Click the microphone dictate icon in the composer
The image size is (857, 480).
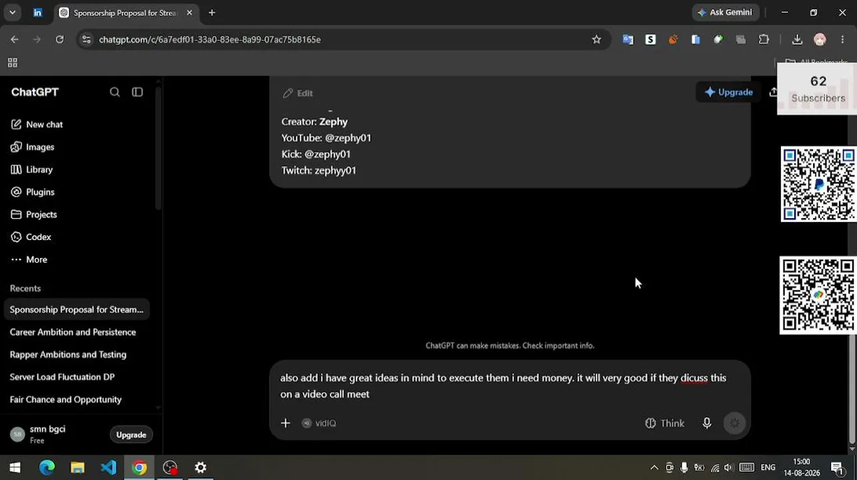coord(707,423)
